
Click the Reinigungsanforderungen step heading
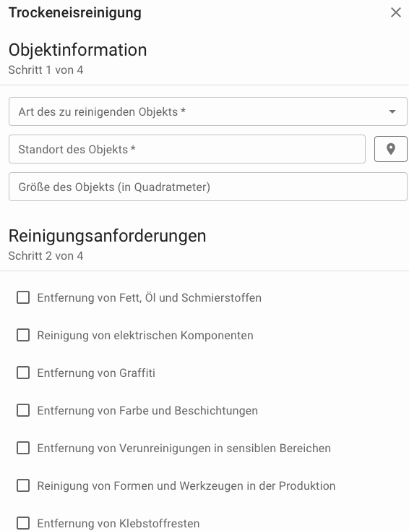pos(107,236)
